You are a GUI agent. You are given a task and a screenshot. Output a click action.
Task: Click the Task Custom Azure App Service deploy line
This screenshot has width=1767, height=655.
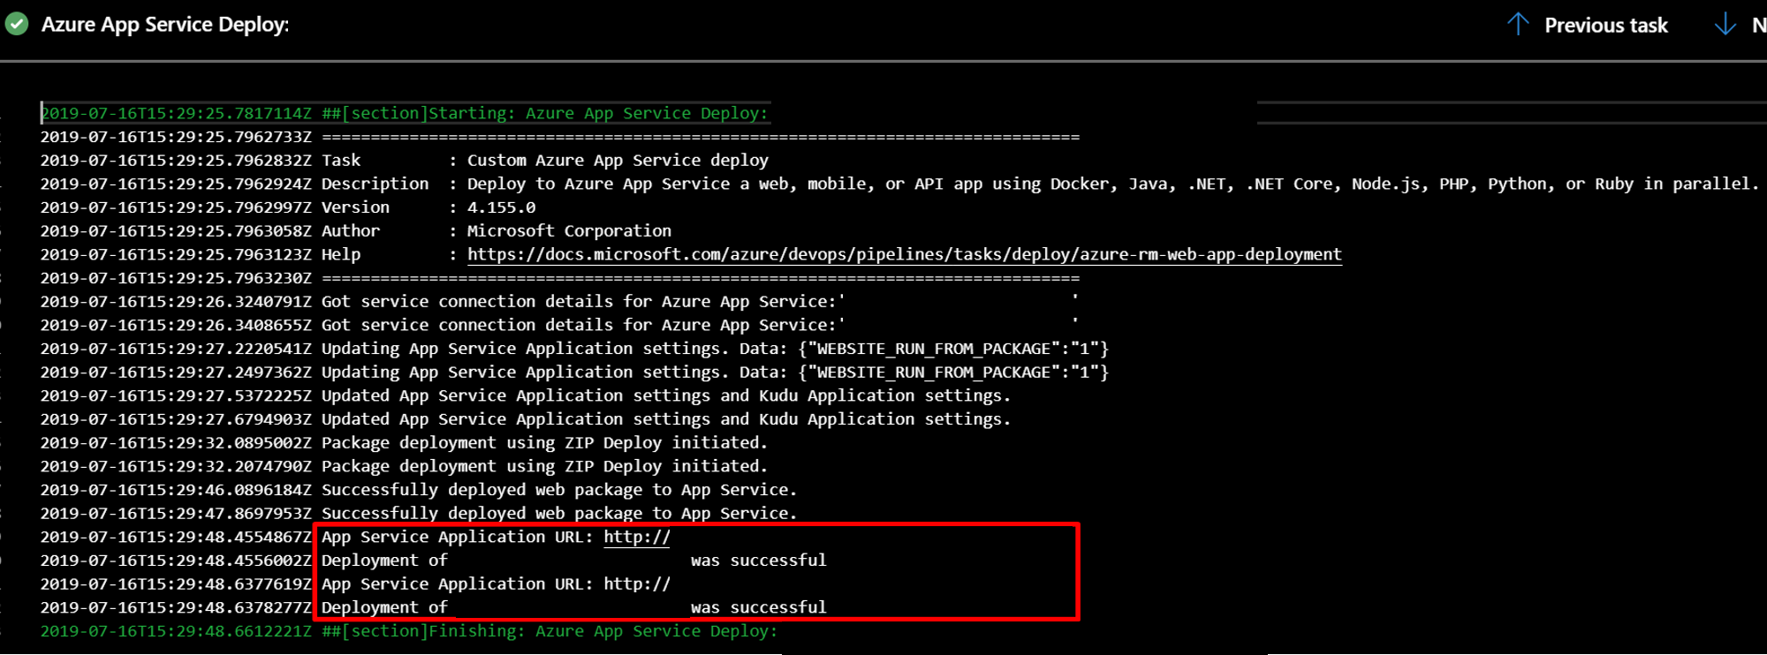click(x=405, y=161)
